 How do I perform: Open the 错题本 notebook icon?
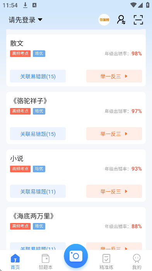[46, 259]
